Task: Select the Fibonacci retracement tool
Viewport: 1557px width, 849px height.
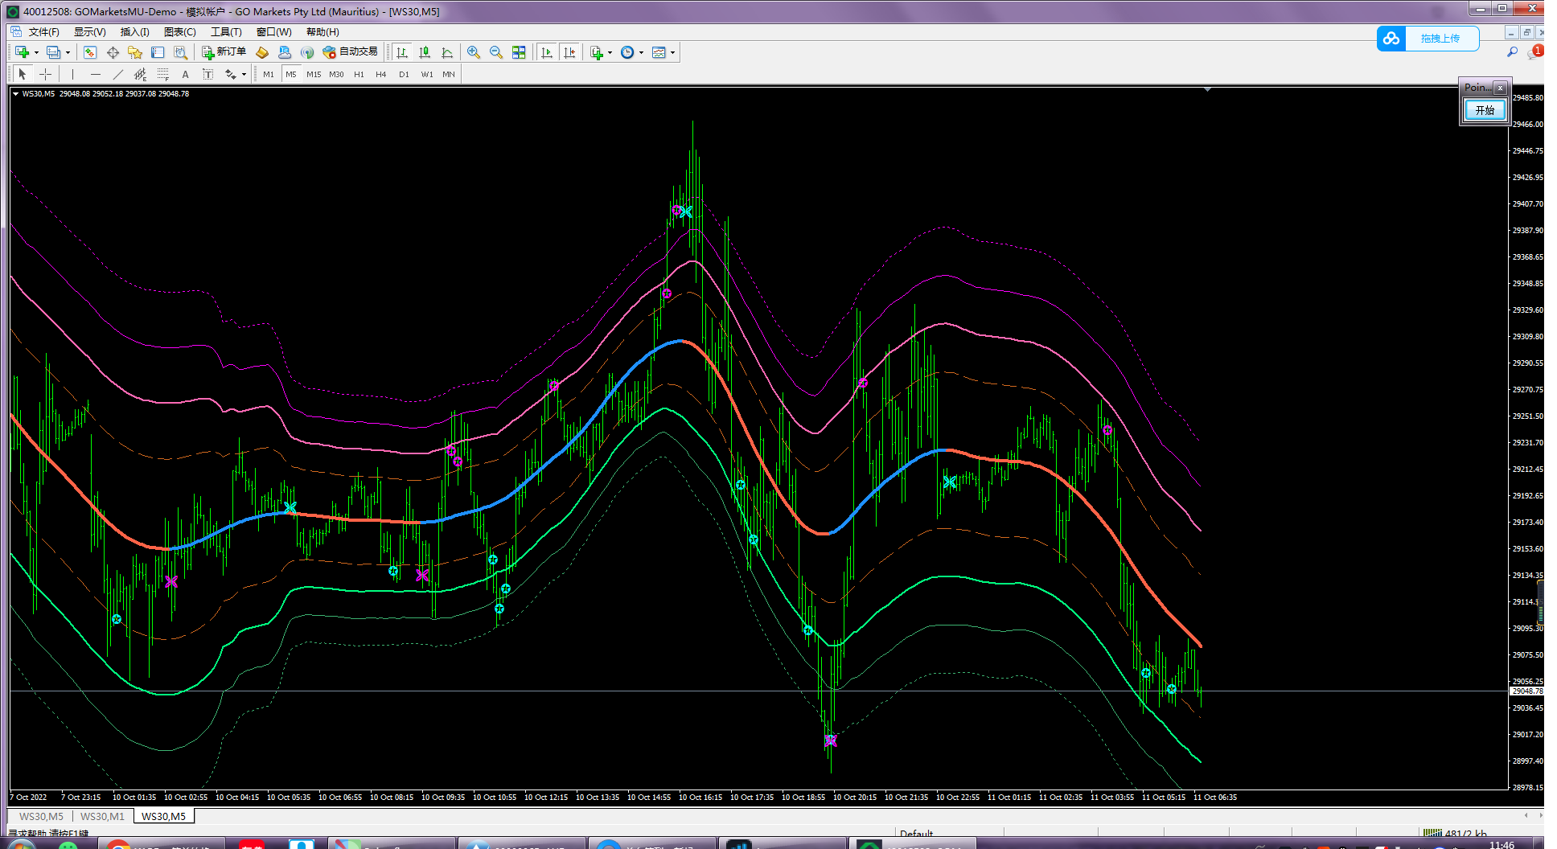Action: tap(163, 75)
